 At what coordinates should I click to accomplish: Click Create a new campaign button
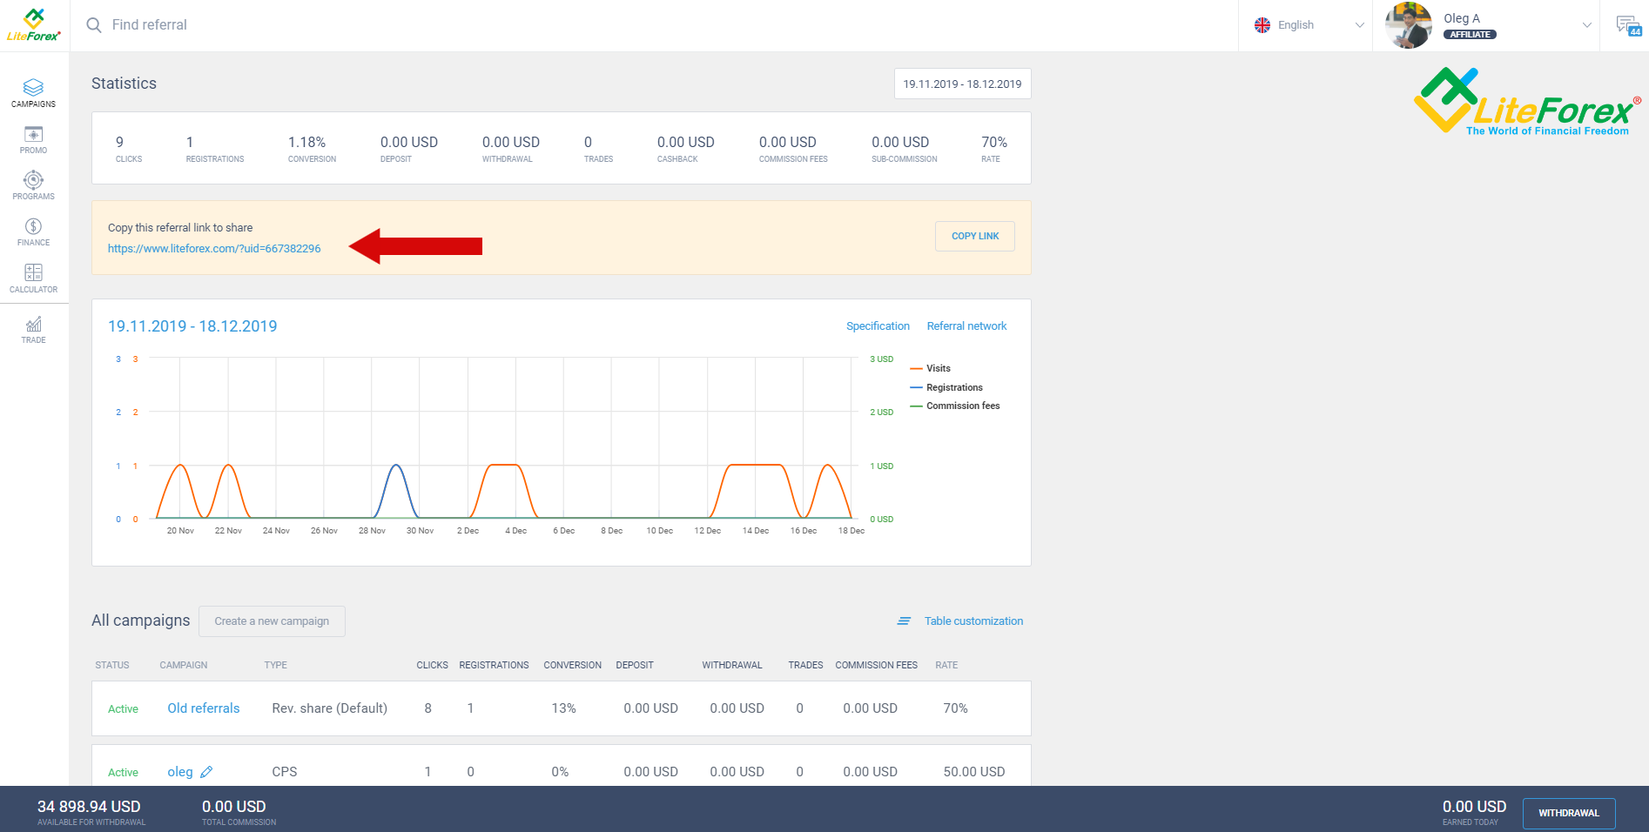tap(272, 621)
